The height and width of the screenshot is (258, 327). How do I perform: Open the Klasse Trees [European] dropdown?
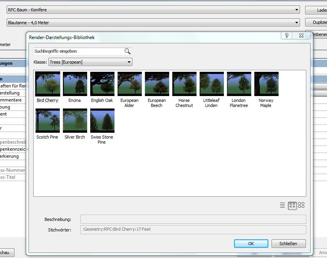click(90, 62)
